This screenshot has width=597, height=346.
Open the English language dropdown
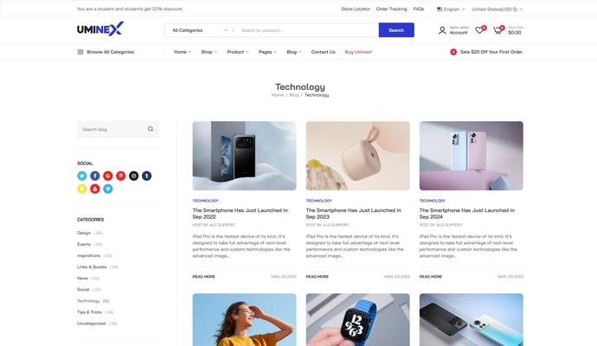[451, 10]
